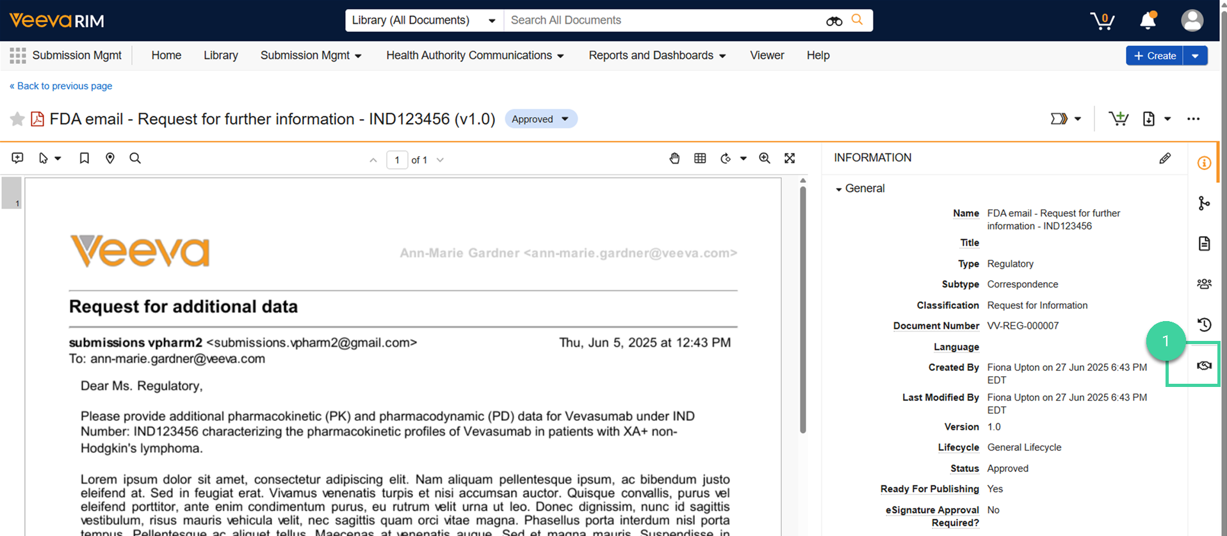Image resolution: width=1227 pixels, height=536 pixels.
Task: Click the PDF document type icon
Action: [x=38, y=119]
